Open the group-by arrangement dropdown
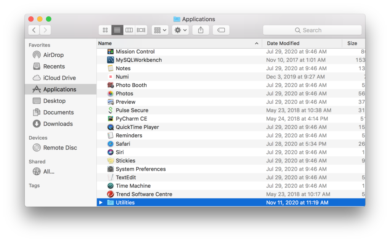Image resolution: width=390 pixels, height=242 pixels. coord(160,30)
